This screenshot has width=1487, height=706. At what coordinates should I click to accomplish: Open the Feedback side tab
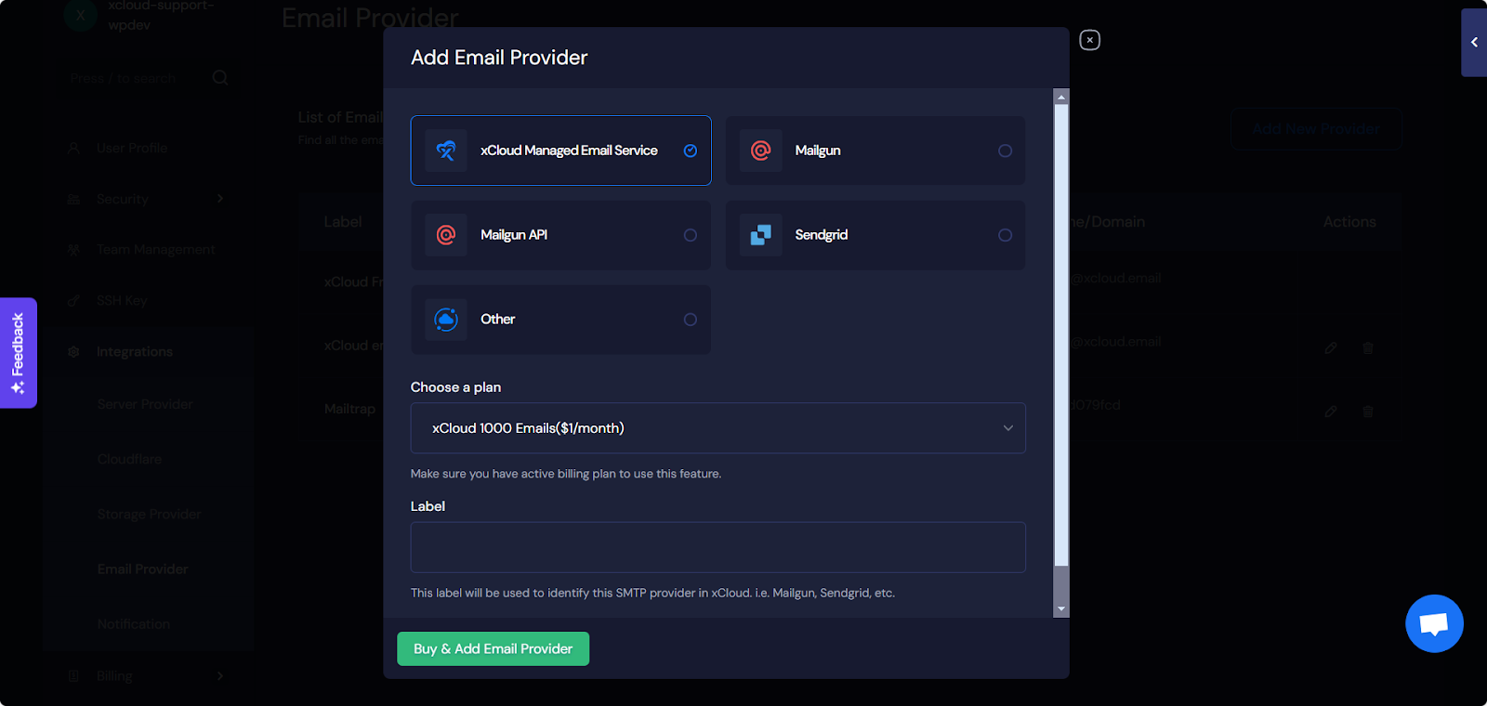click(19, 353)
